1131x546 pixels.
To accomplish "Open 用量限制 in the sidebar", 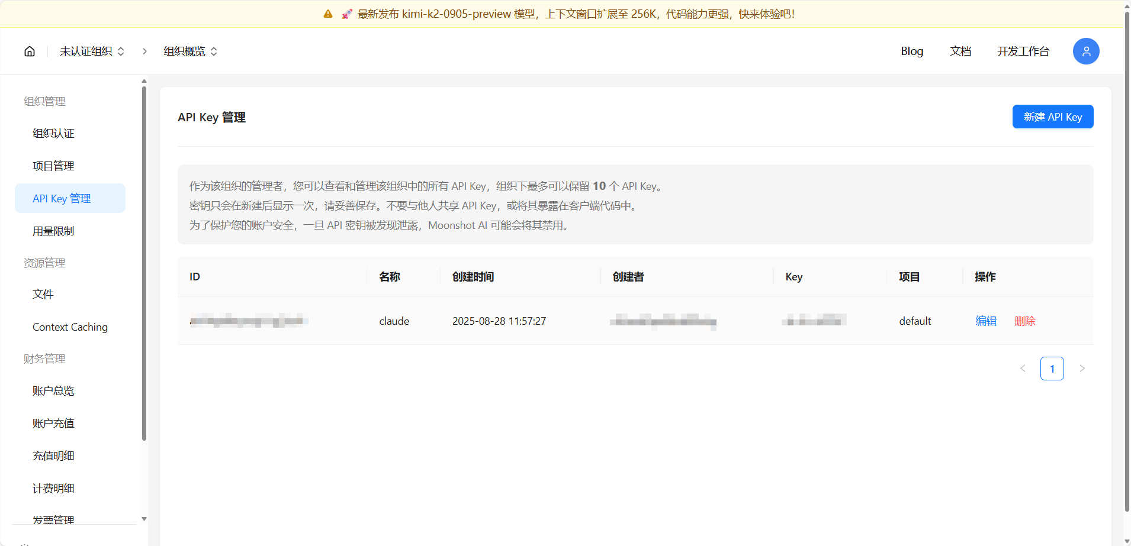I will point(70,231).
